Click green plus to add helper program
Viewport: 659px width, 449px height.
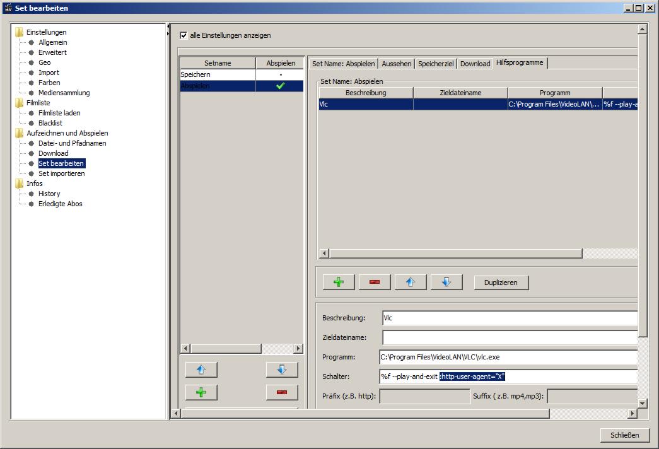pos(339,282)
